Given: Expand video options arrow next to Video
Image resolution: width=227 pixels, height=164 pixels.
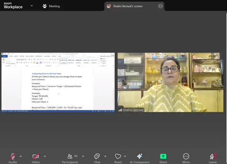Looking at the screenshot, I should pyautogui.click(x=45, y=156).
